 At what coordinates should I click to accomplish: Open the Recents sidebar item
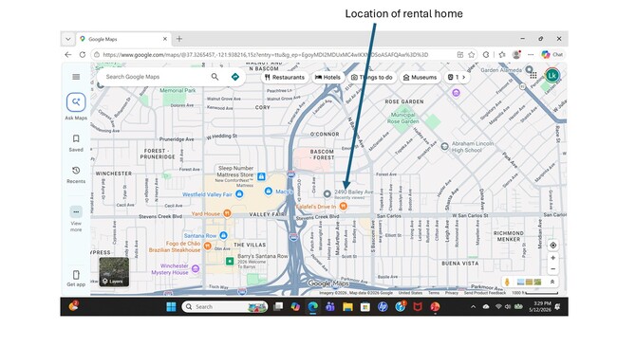76,174
